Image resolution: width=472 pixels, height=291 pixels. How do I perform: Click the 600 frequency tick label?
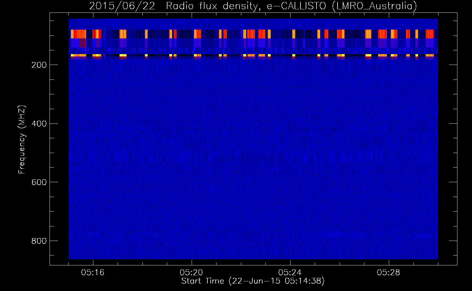pyautogui.click(x=39, y=182)
